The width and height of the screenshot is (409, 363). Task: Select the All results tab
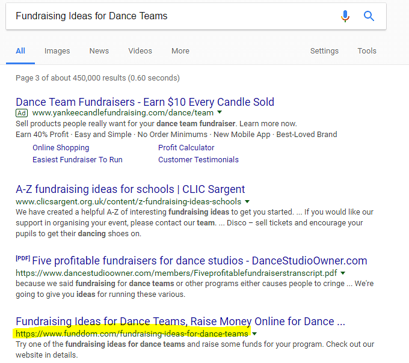(20, 51)
